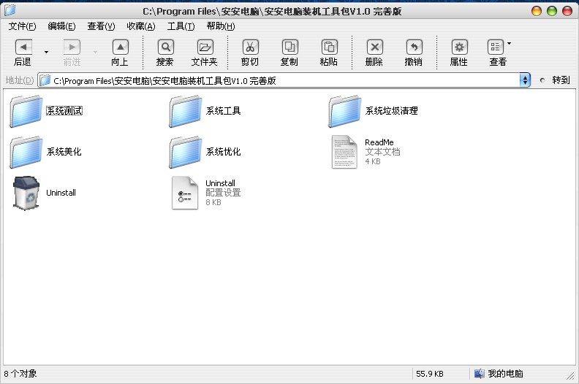
Task: Click the title bar window folder icon
Action: tap(10, 10)
